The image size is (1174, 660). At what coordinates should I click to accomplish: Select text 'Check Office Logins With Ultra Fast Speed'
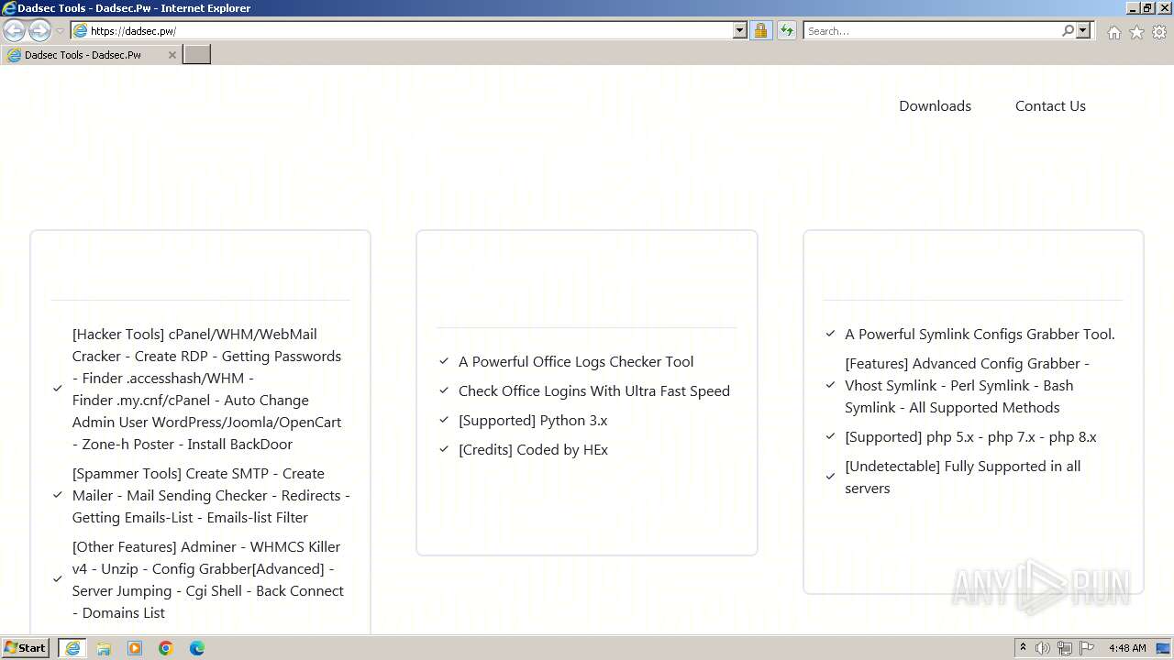594,391
